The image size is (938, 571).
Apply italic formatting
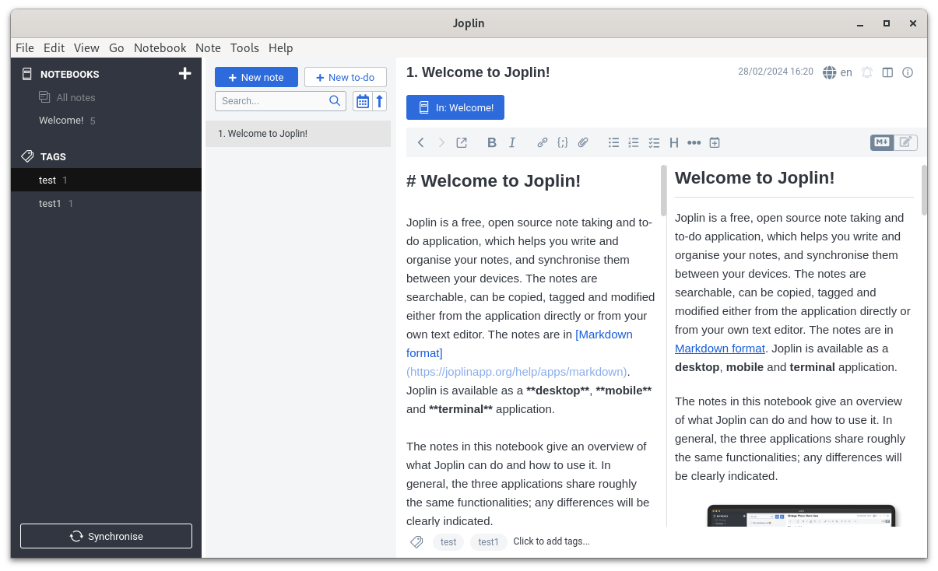tap(511, 142)
